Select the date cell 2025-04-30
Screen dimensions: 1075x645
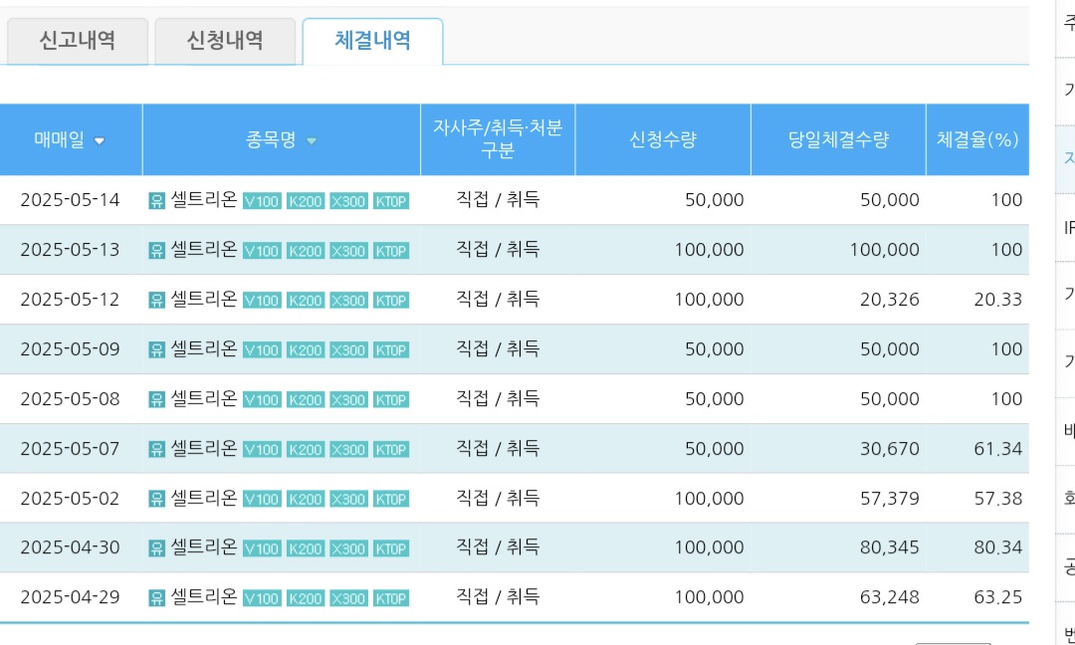tap(70, 547)
